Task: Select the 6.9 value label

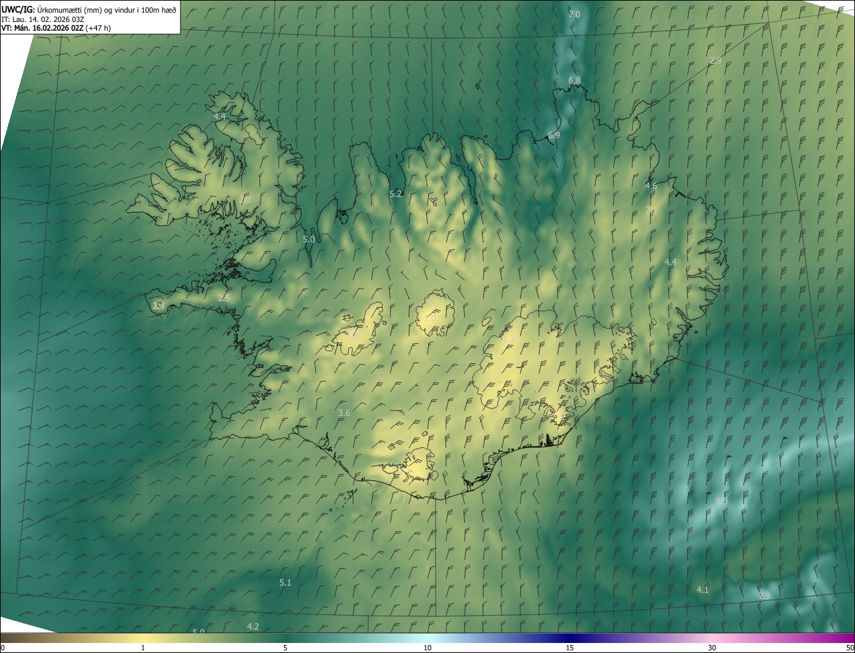Action: point(554,135)
